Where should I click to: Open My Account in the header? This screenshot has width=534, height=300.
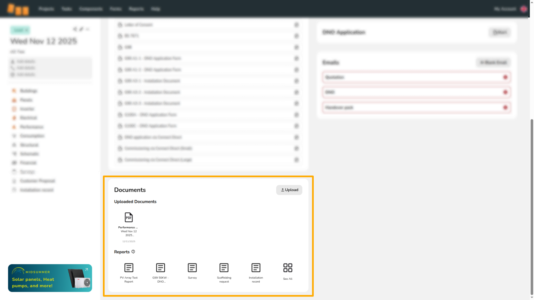505,9
